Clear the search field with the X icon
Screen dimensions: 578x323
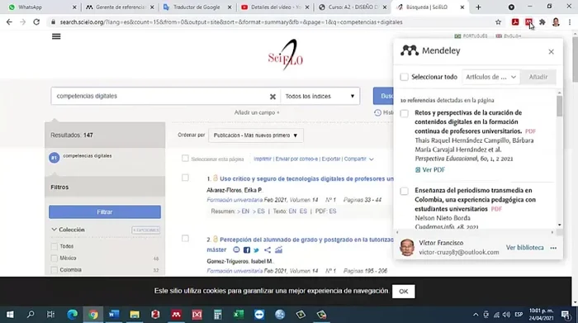(272, 96)
